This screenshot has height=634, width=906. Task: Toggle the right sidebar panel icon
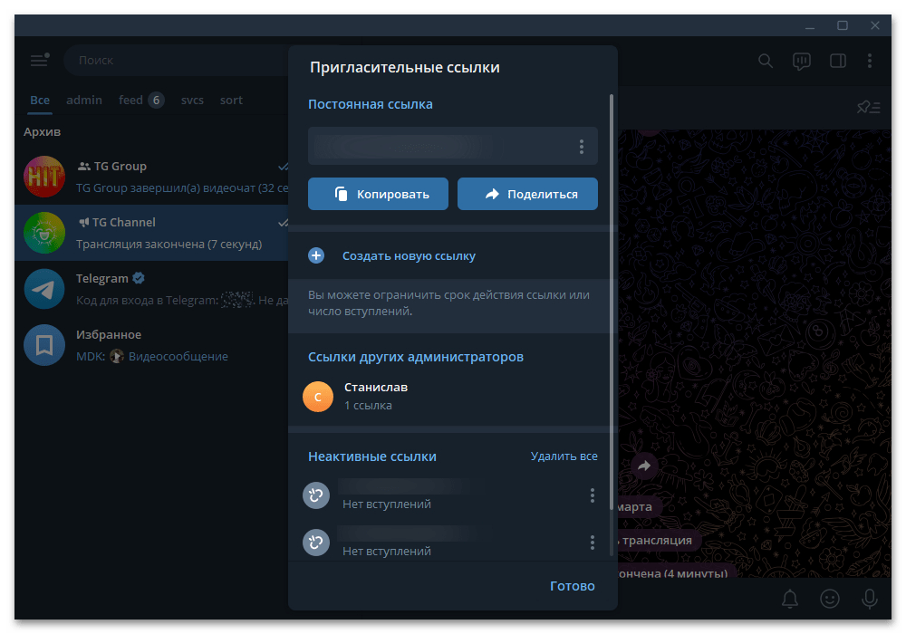837,61
